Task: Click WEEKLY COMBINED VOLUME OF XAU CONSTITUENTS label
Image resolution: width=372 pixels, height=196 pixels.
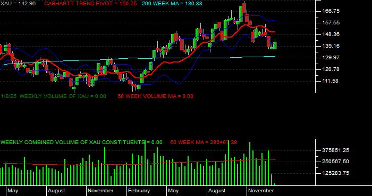Action: (81, 142)
